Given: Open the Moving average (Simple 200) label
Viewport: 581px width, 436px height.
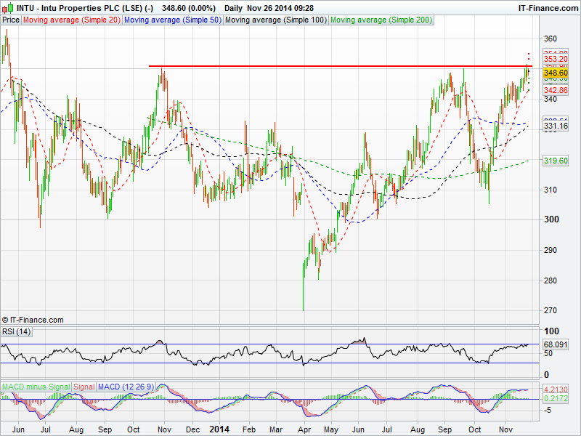Looking at the screenshot, I should pyautogui.click(x=381, y=20).
